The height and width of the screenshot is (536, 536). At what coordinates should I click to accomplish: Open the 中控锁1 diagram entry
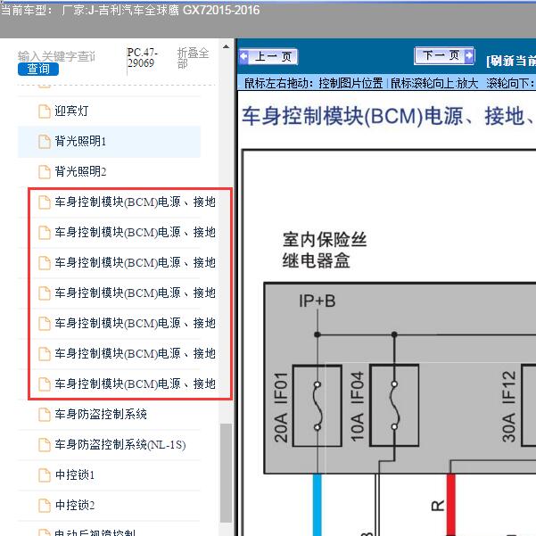[75, 474]
